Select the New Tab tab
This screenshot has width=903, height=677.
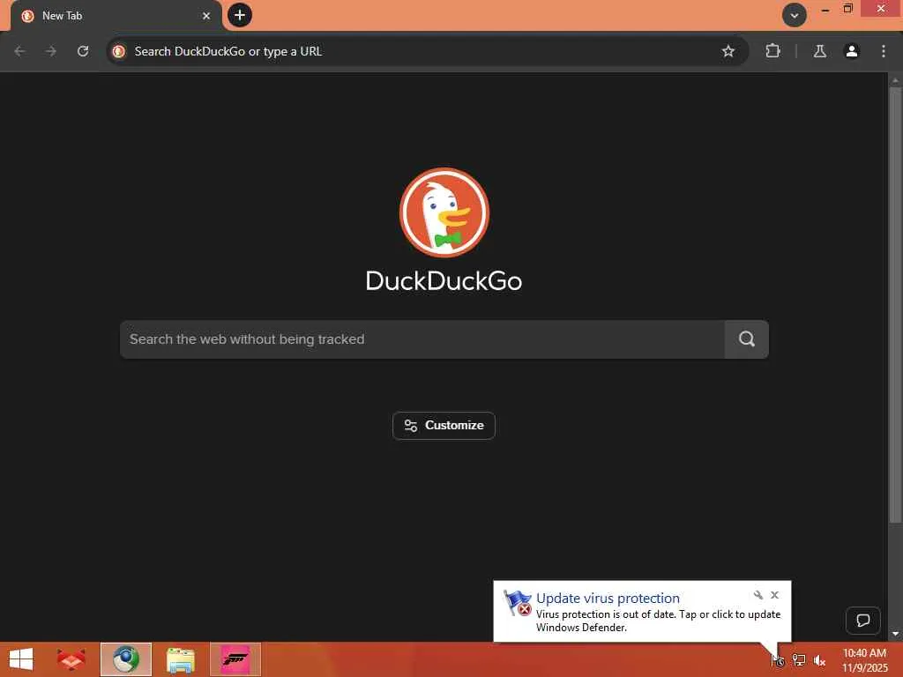[116, 16]
